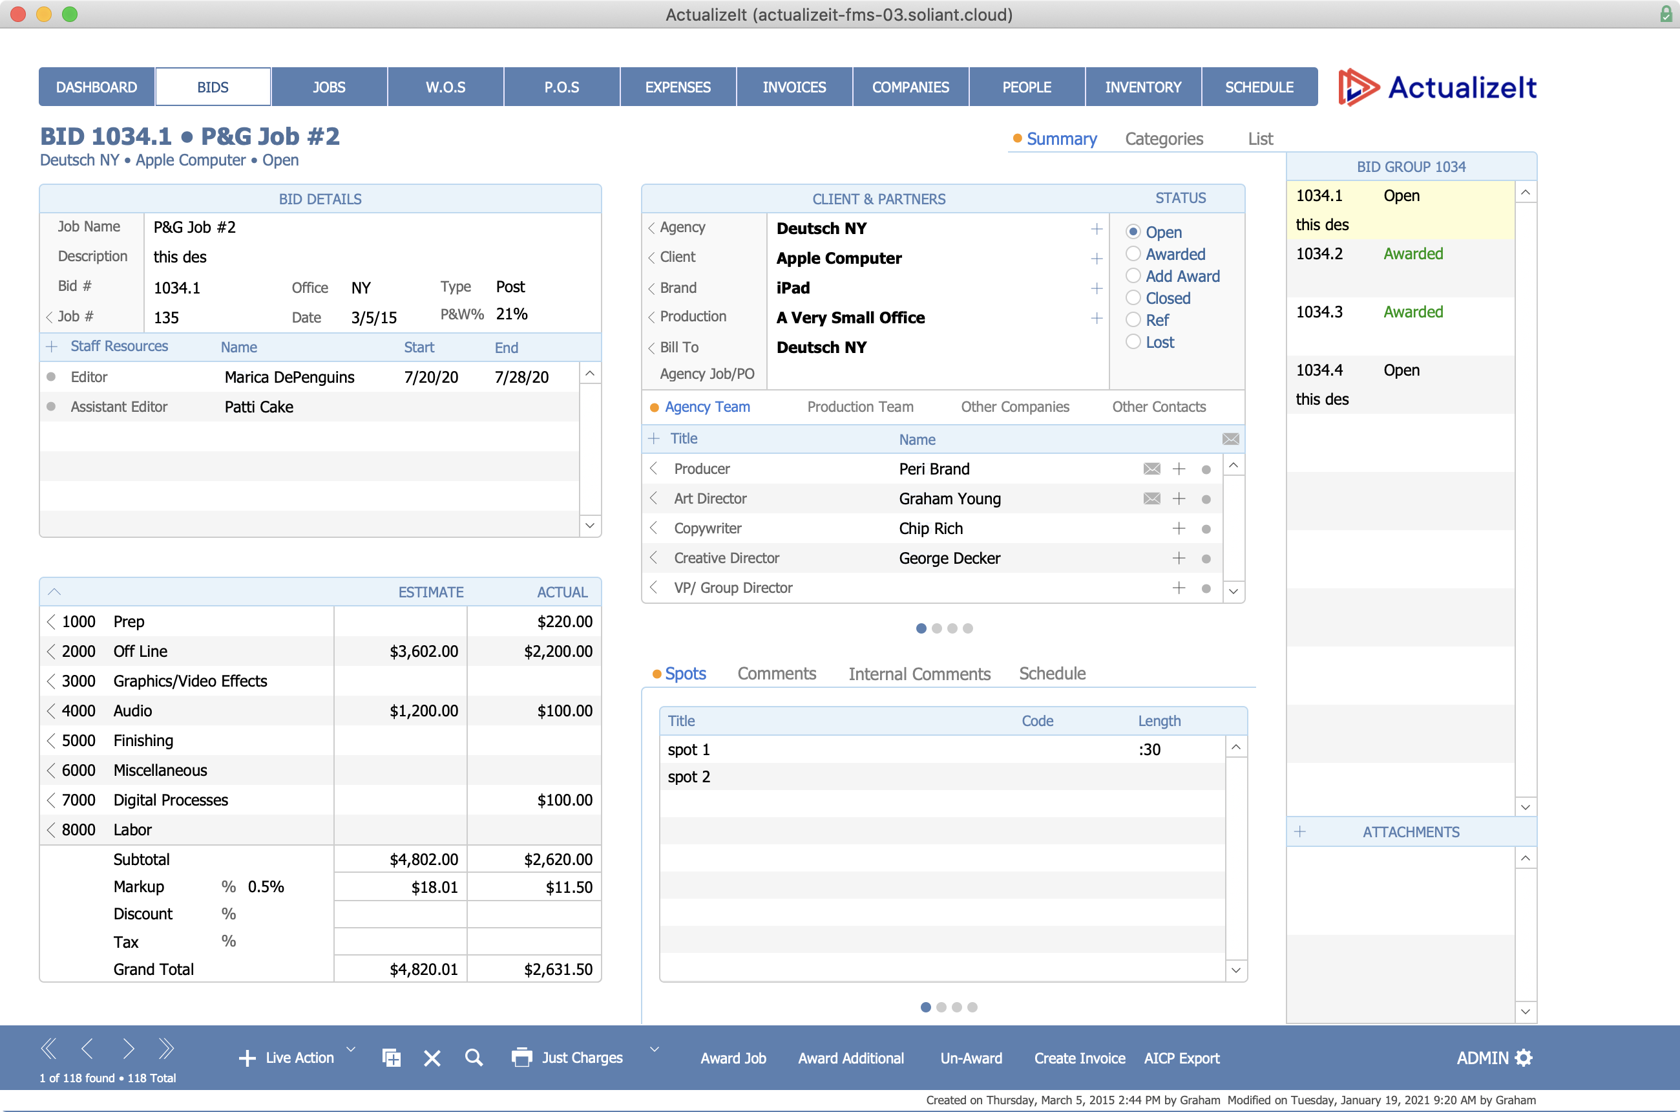Open 1000 Prep category chevron
Image resolution: width=1680 pixels, height=1112 pixels.
[x=51, y=622]
